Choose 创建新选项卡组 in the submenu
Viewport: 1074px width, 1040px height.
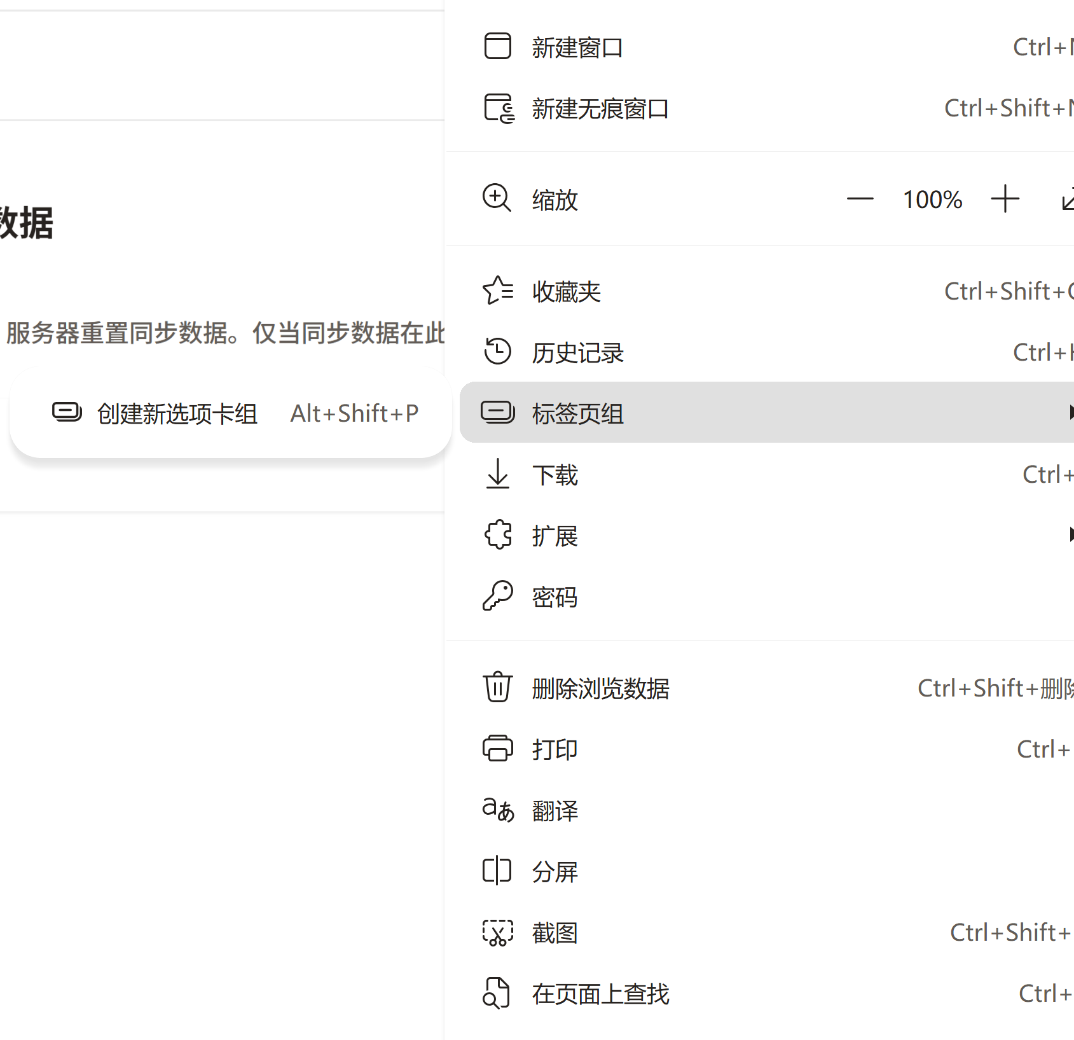(230, 413)
